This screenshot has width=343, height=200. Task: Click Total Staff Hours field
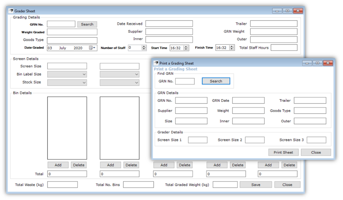[x=284, y=47]
